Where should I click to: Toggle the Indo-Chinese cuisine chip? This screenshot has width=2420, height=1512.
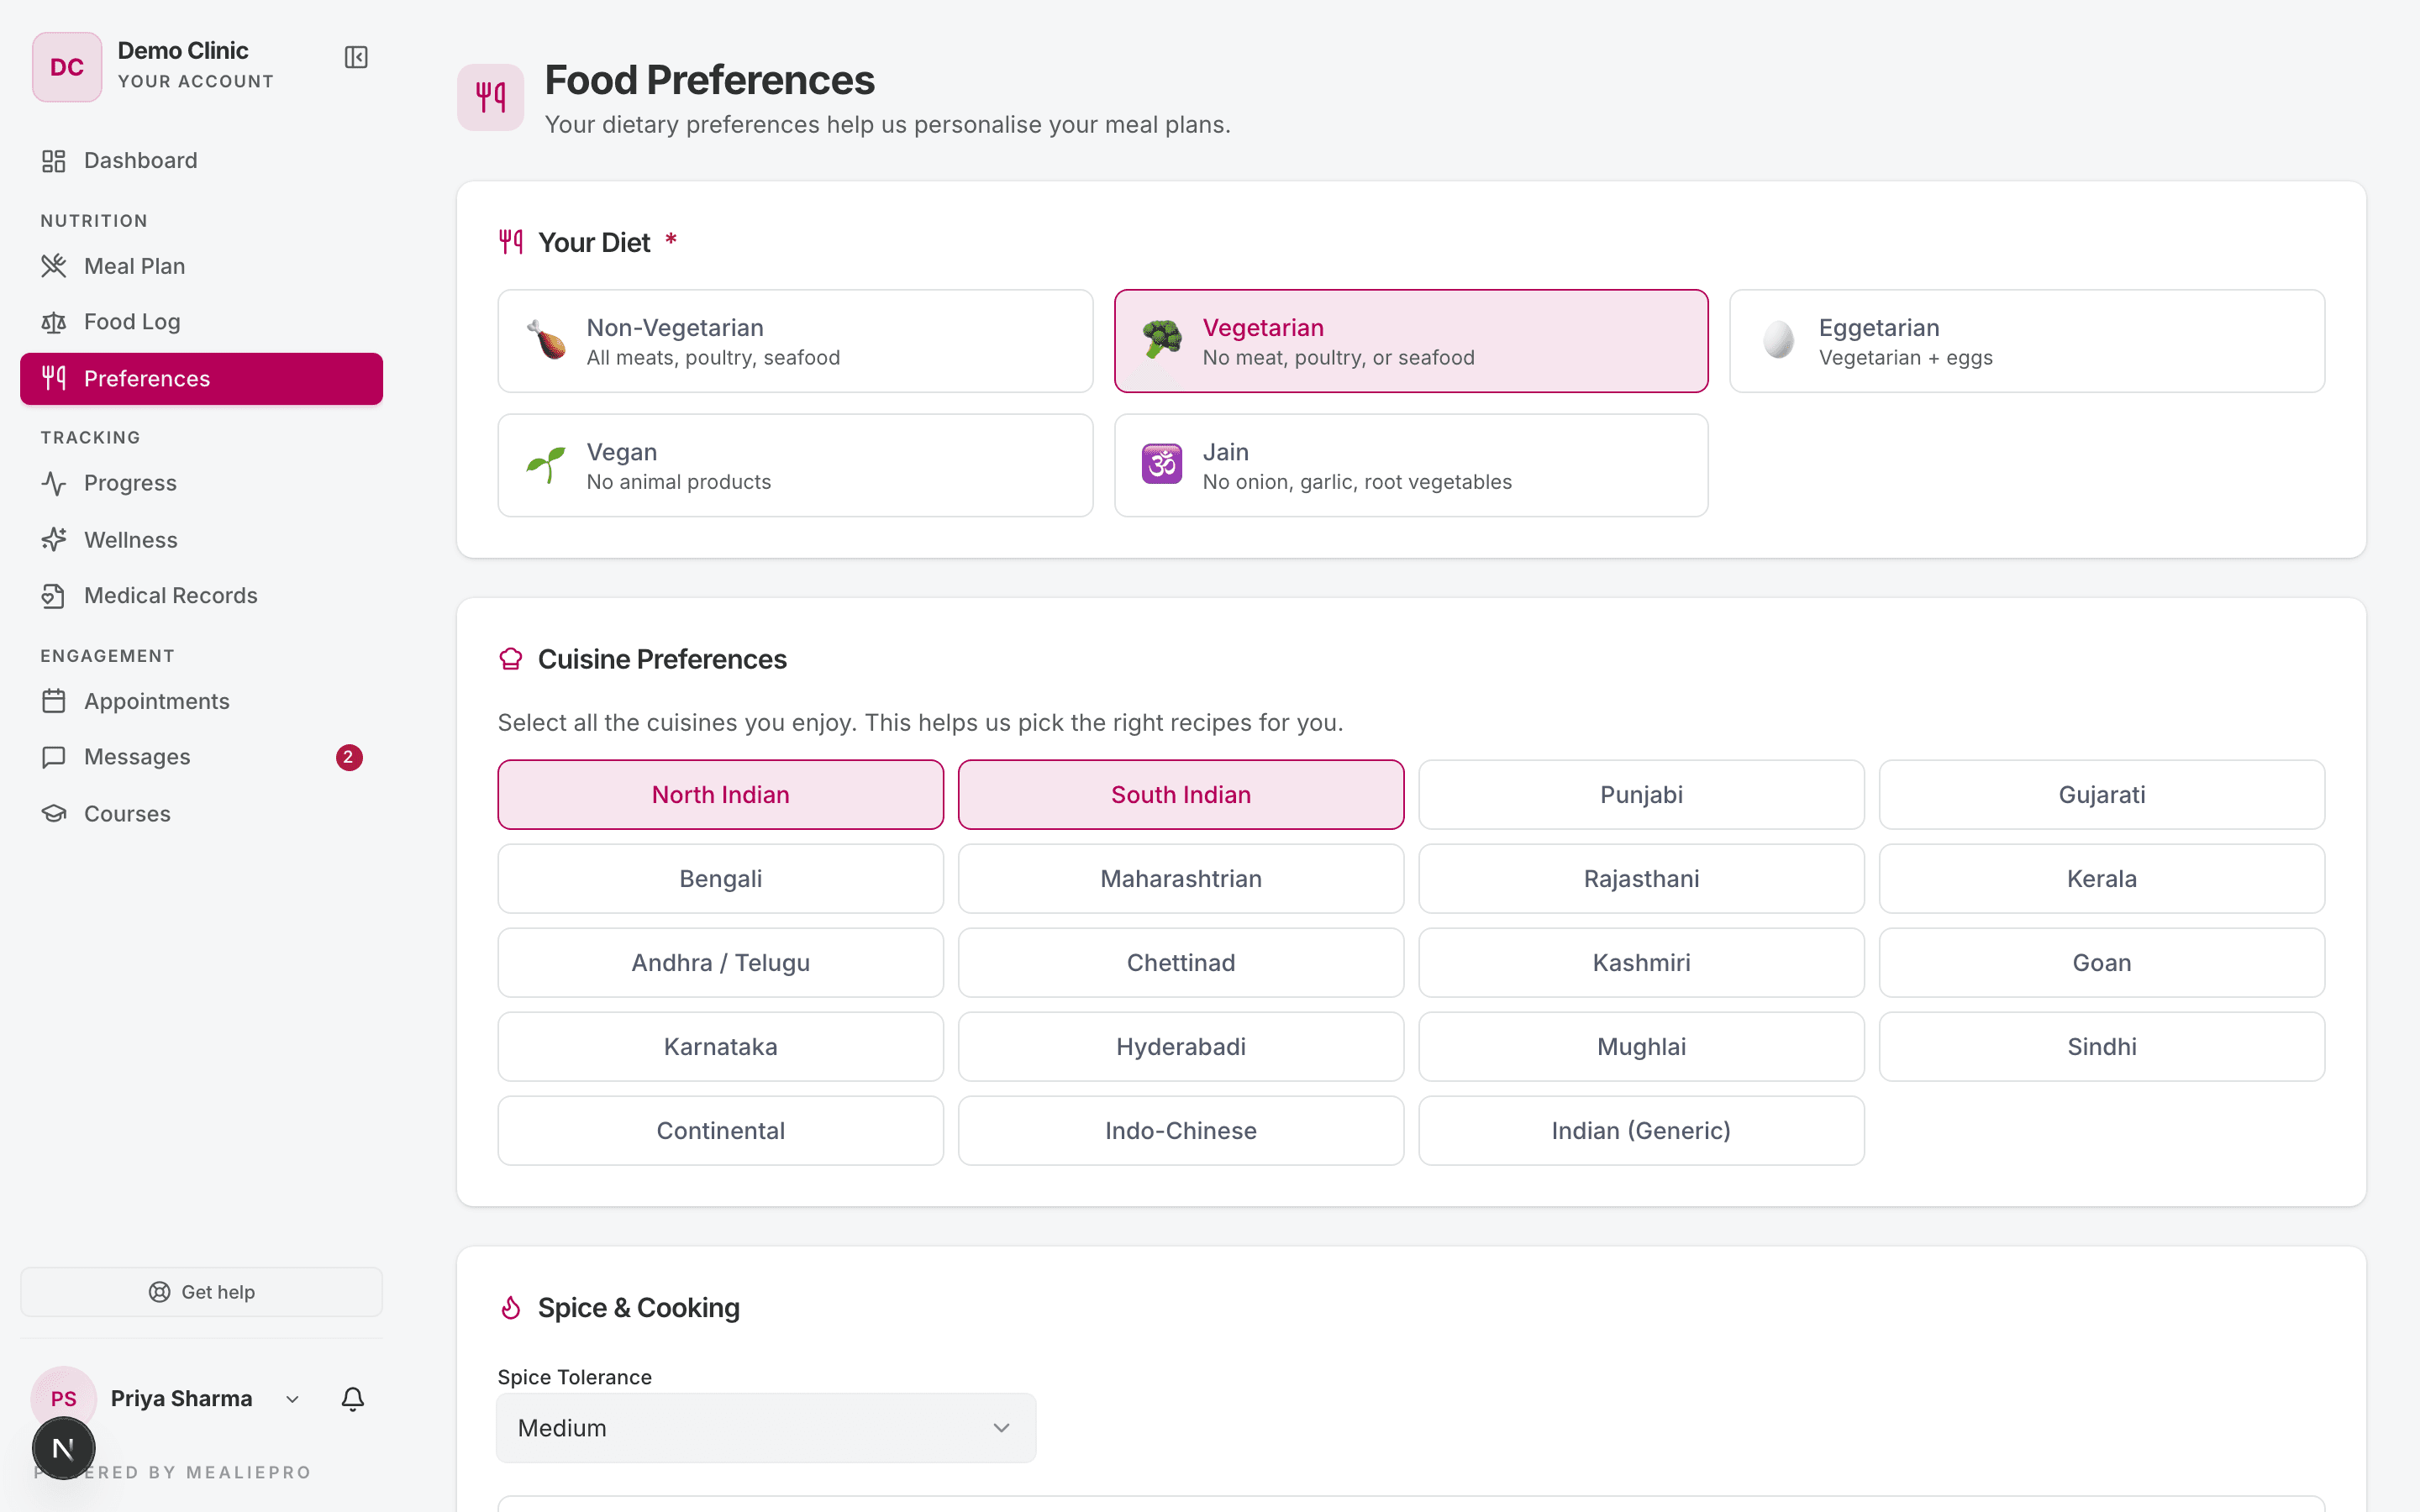tap(1181, 1131)
